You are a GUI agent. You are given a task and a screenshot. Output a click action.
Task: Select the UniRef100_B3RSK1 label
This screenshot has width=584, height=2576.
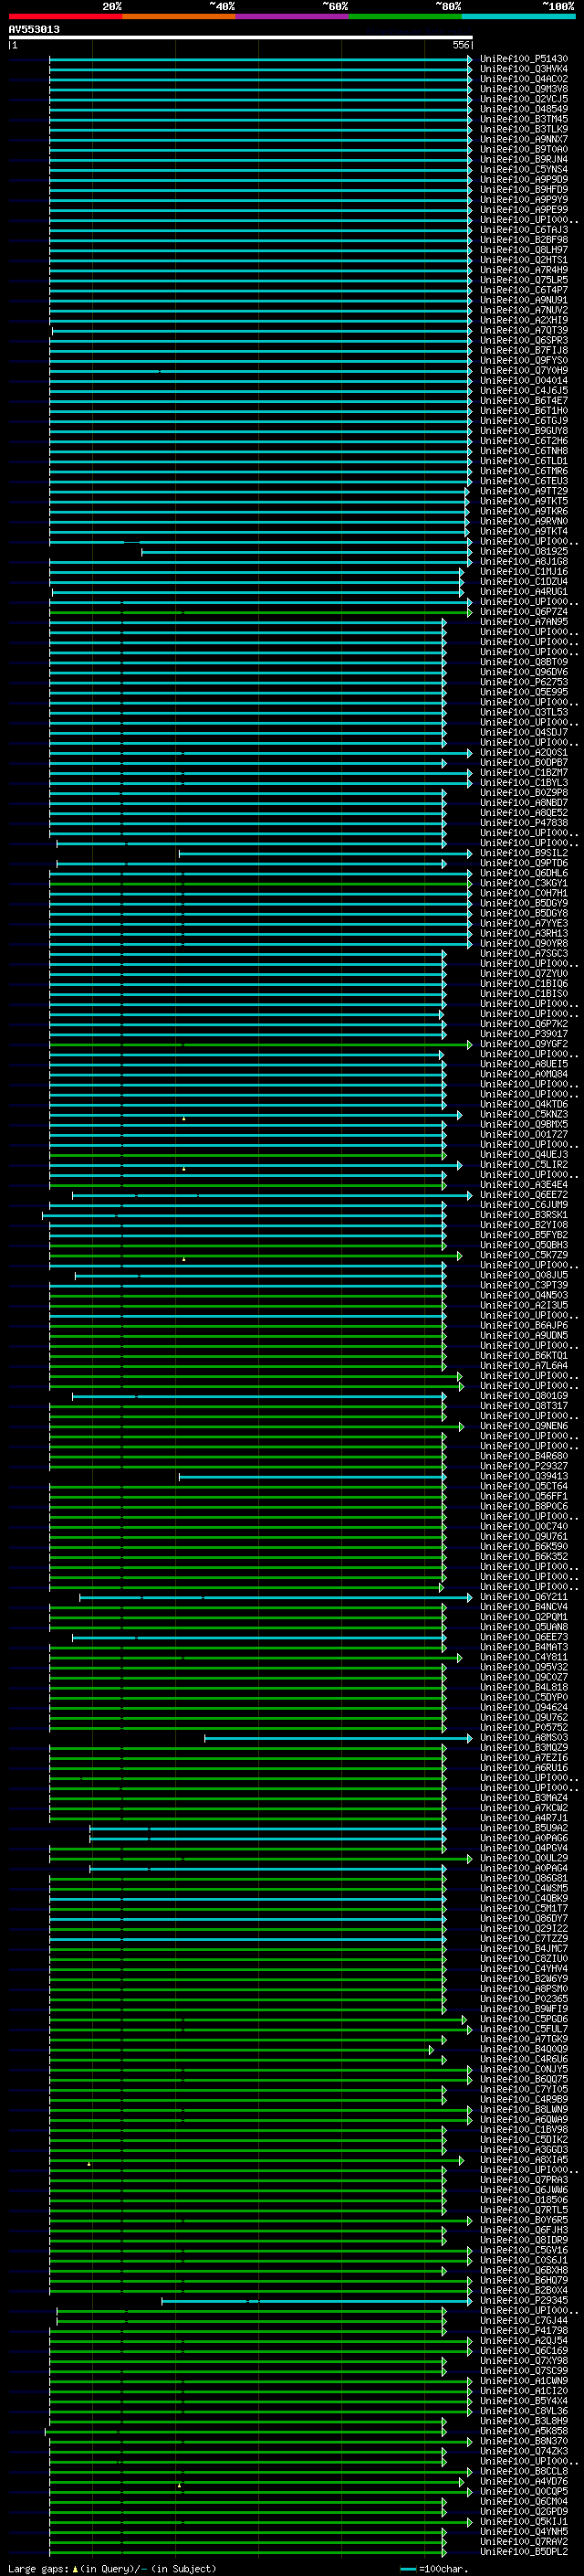pos(524,1215)
